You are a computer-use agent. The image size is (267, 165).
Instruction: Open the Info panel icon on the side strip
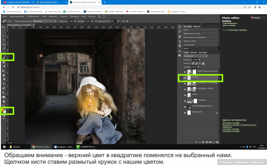pos(180,27)
